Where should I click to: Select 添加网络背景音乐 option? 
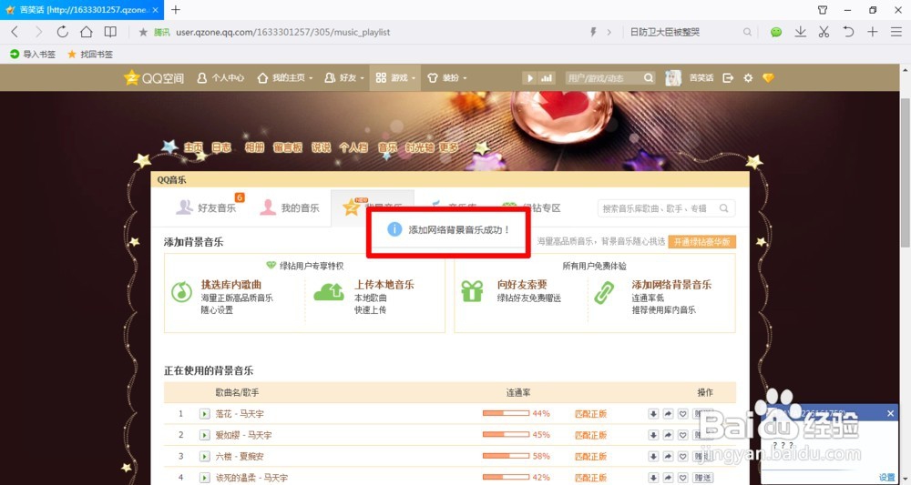coord(671,285)
